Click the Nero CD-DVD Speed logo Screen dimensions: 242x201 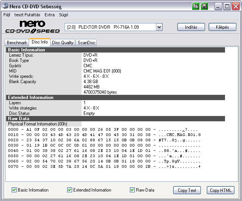32,27
